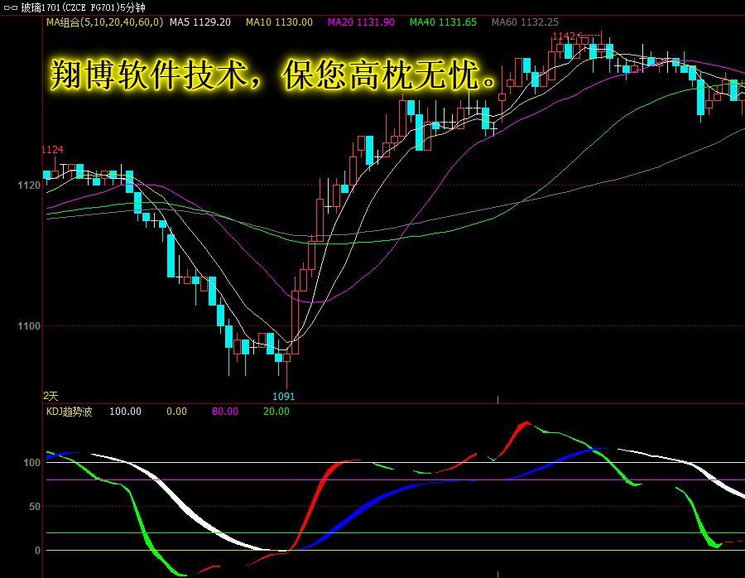This screenshot has height=578, width=745.
Task: Click the KDJ趋势波 indicator name
Action: (x=70, y=412)
